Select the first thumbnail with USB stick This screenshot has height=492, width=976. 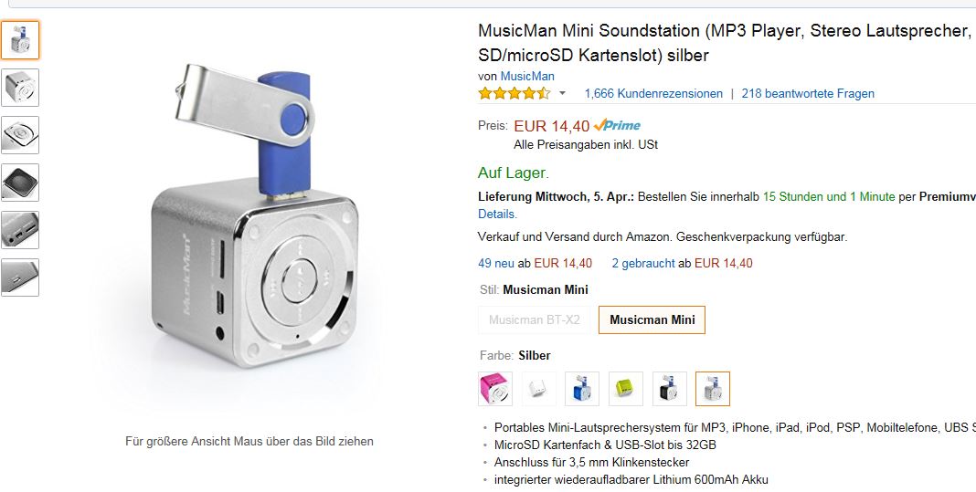[x=20, y=40]
